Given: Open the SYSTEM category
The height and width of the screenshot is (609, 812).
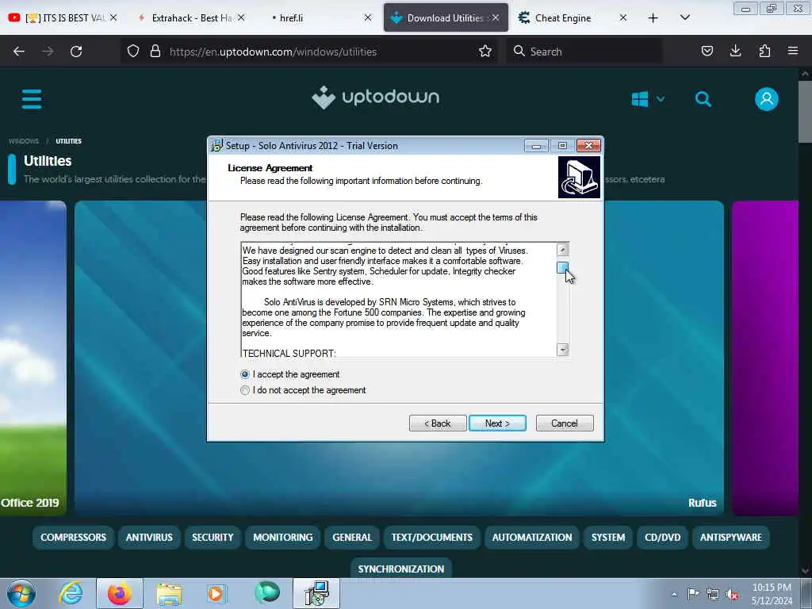Looking at the screenshot, I should (x=608, y=538).
